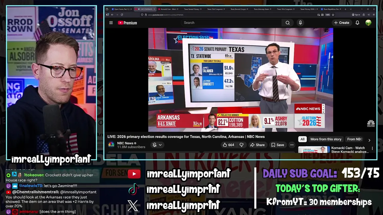The width and height of the screenshot is (383, 215).
Task: Open the YouTube notifications bell
Action: coord(357,23)
